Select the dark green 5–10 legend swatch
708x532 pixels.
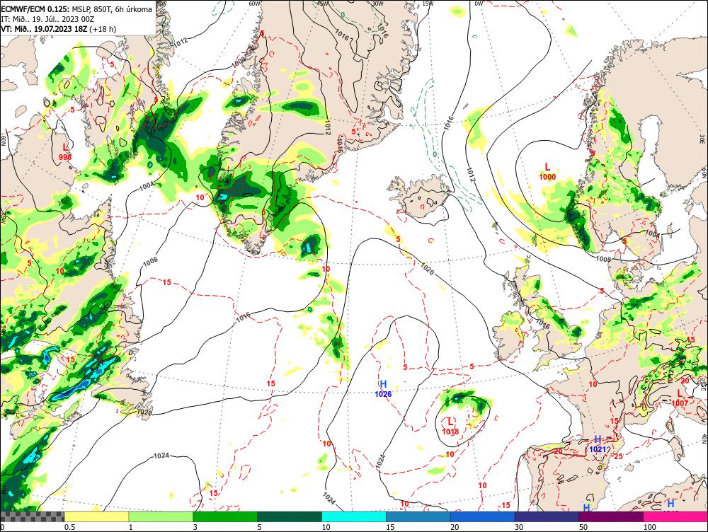[290, 516]
